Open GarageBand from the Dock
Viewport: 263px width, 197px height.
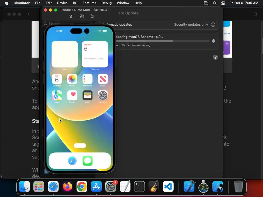154,186
